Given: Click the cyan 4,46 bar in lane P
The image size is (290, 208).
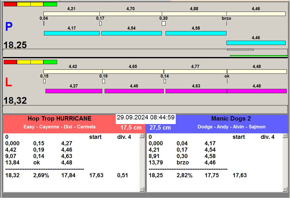Looking at the screenshot, I should point(256,43).
